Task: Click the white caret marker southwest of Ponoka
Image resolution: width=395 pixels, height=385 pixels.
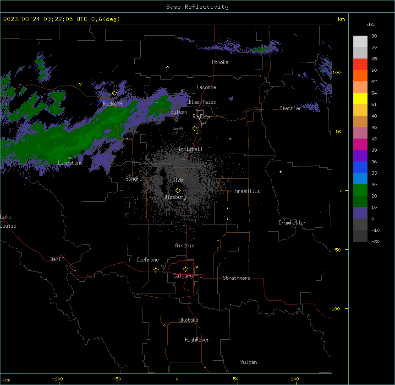Action: coord(168,67)
